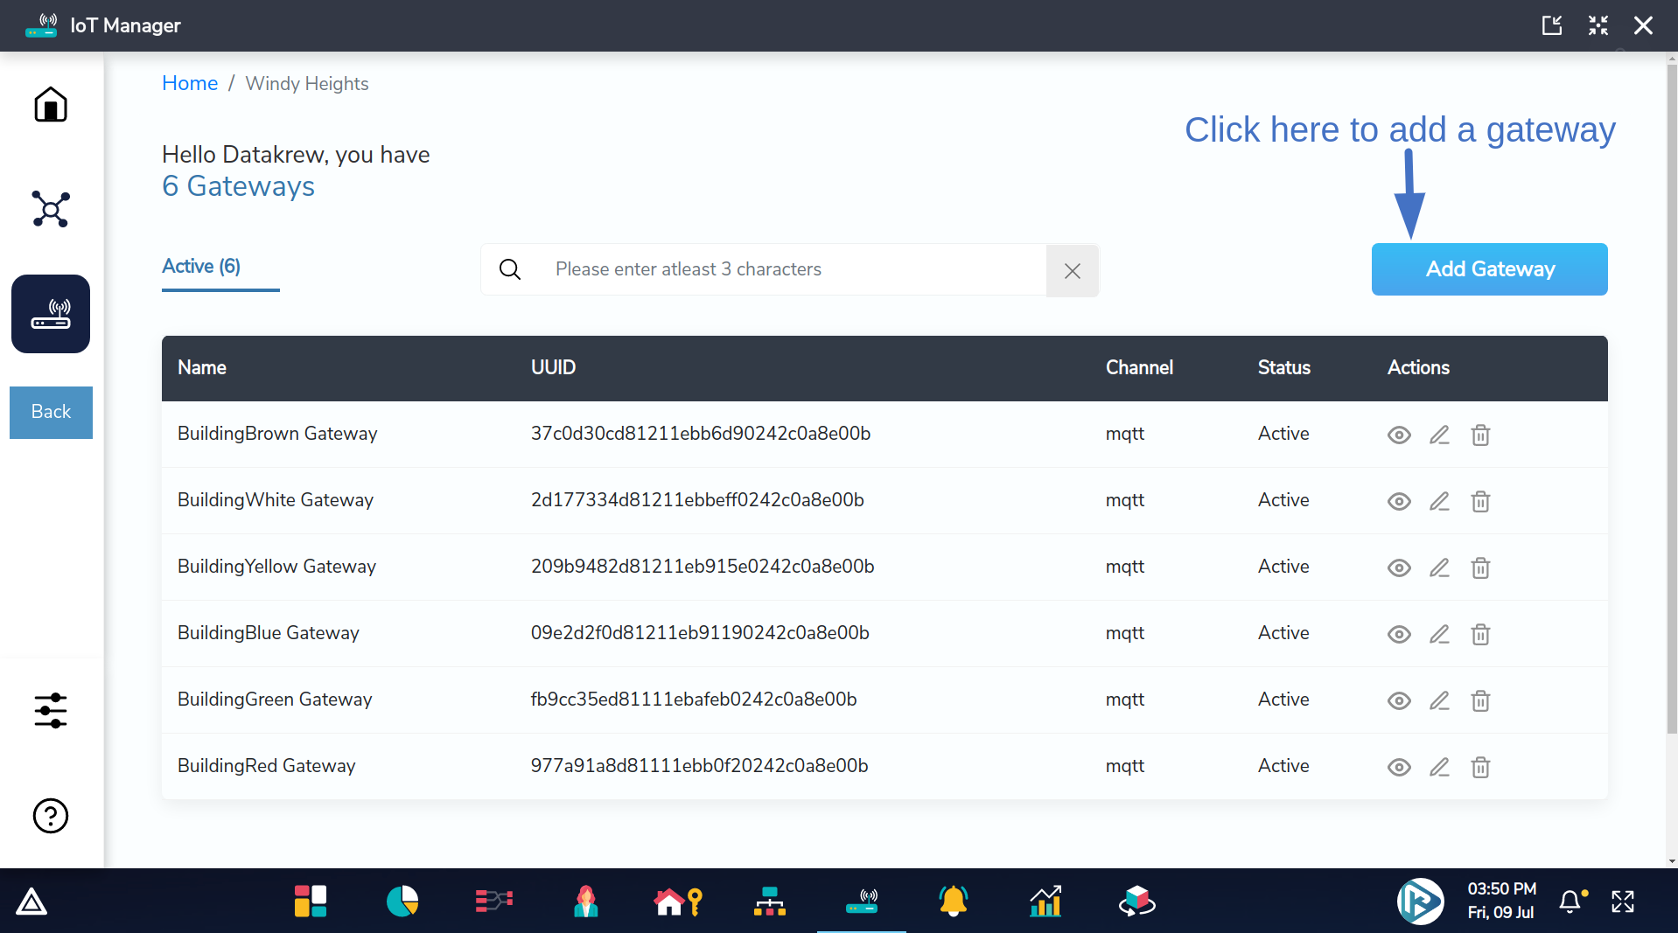Click the Add Gateway button
Image resolution: width=1678 pixels, height=933 pixels.
pos(1489,269)
